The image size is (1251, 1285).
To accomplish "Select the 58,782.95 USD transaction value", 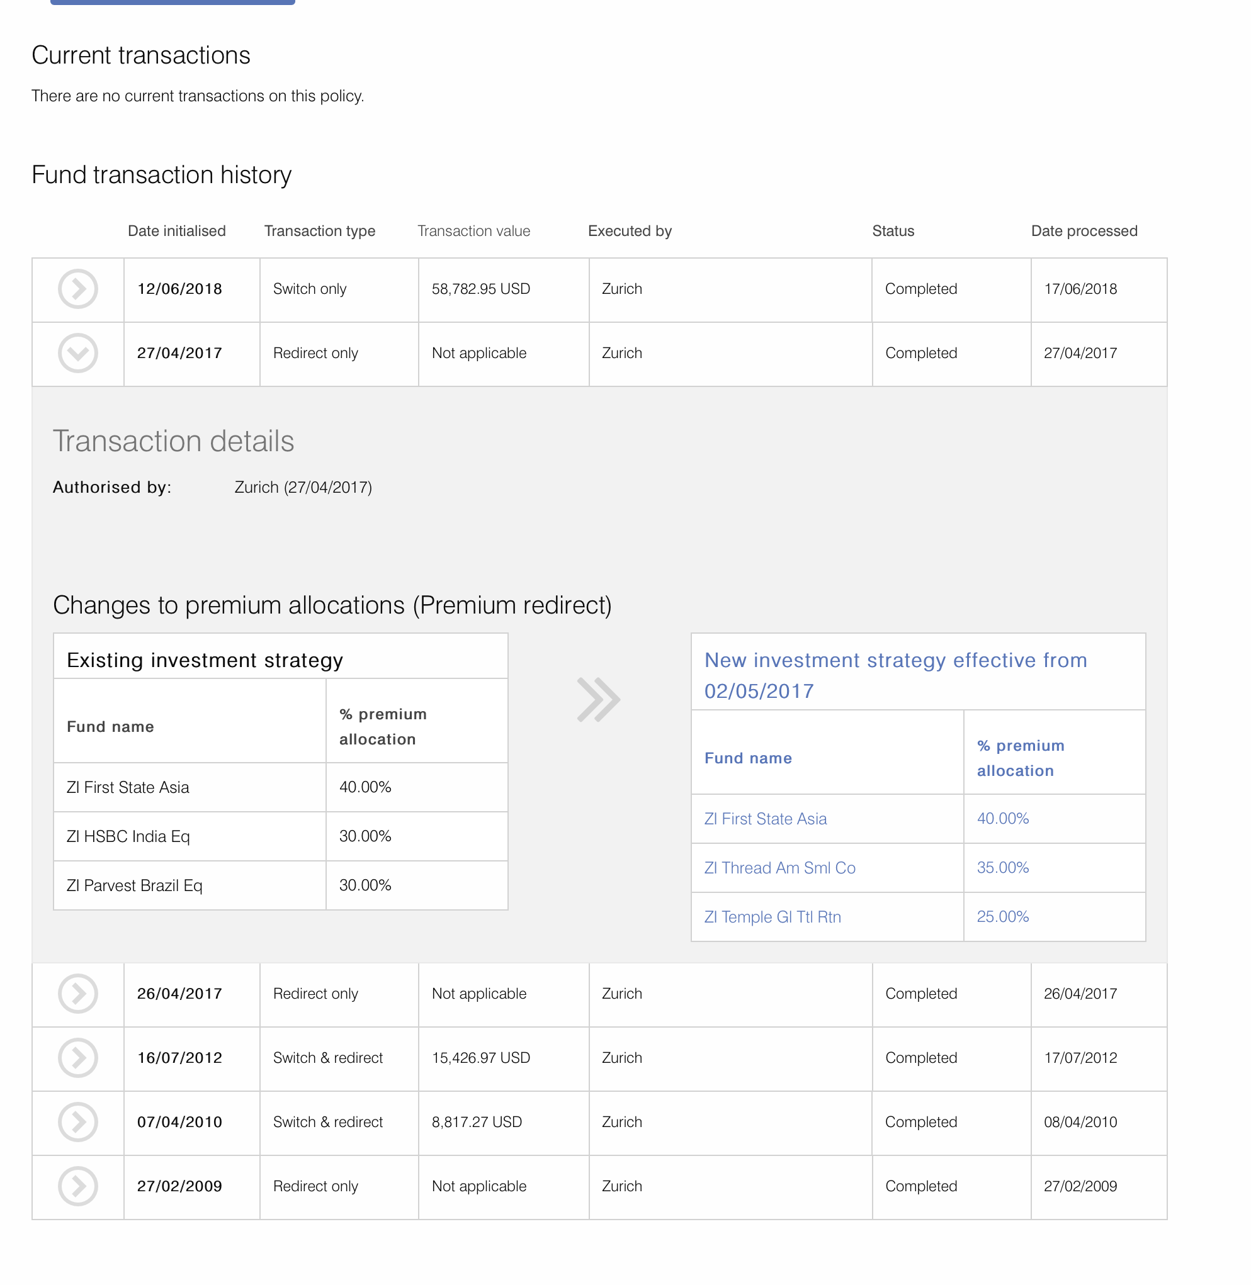I will pos(481,289).
